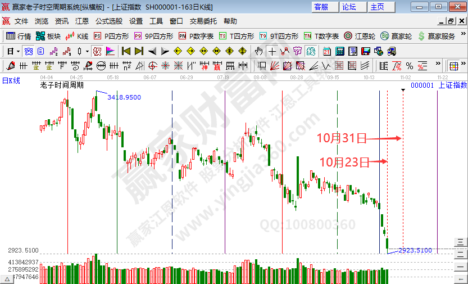
Task: Jump to first bar with skip-start arrow
Action: click(126, 51)
